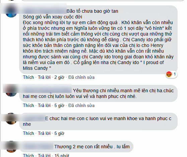
Task: Like the 'Bão tố chưa bao giờ tan' comment
Action: click(x=28, y=77)
